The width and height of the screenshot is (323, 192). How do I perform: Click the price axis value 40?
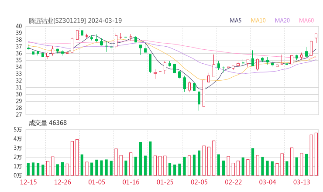[x=19, y=26]
